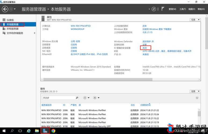
Task: Refresh Server Manager with the circular arrows icon
Action: [154, 9]
